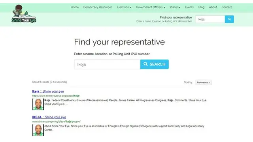Expand the Places dropdown menu
The width and height of the screenshot is (253, 142).
[x=175, y=7]
